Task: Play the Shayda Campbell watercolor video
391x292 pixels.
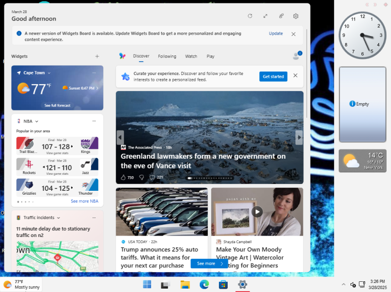Action: point(257,212)
